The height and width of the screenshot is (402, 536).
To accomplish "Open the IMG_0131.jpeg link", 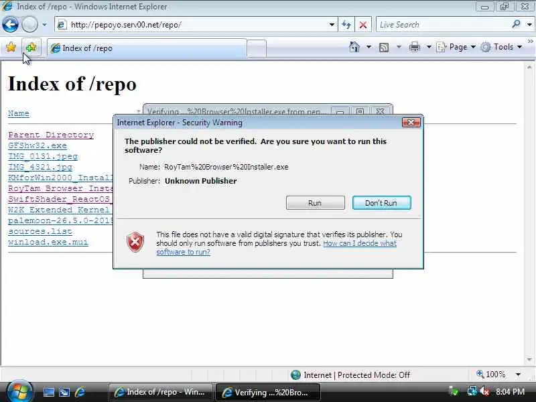I will (x=43, y=156).
